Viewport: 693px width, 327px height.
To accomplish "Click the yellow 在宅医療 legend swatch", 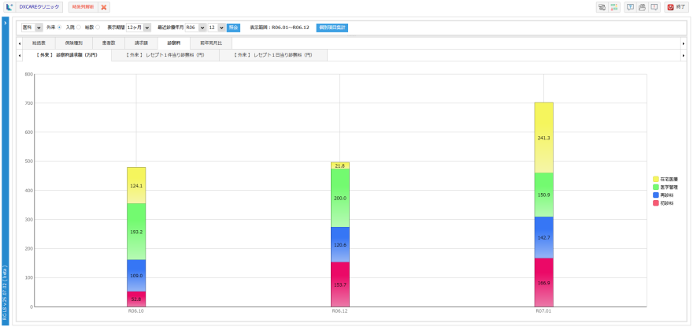I will coord(656,179).
